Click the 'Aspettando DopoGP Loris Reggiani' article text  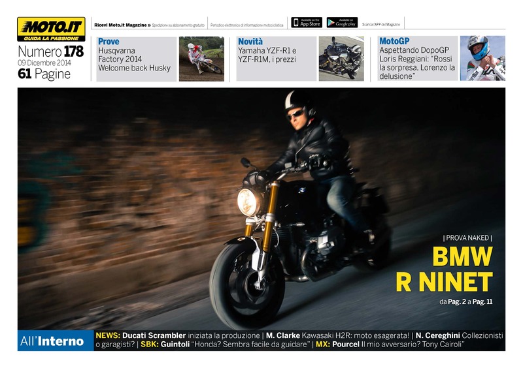(417, 63)
